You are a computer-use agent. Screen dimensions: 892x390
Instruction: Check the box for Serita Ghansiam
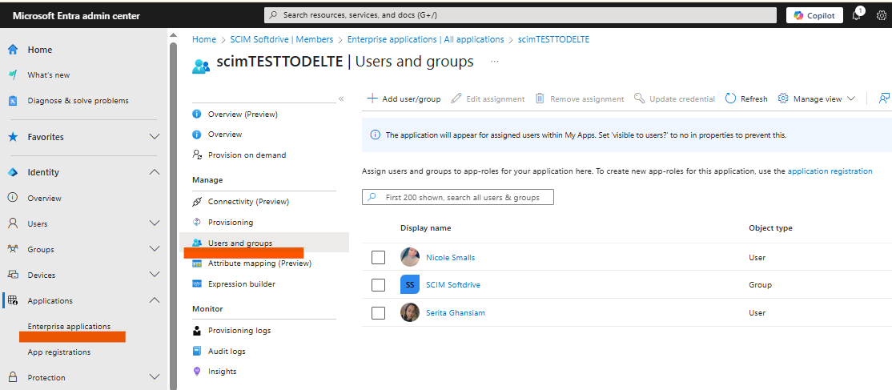378,312
